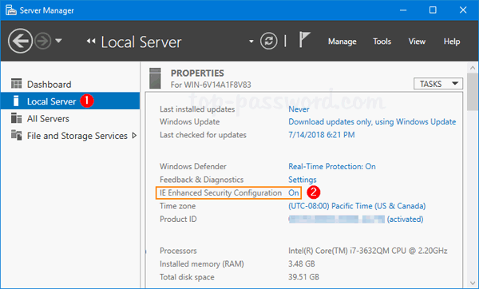The height and width of the screenshot is (289, 479).
Task: Expand the navigation history dropdown arrow
Action: [x=58, y=41]
